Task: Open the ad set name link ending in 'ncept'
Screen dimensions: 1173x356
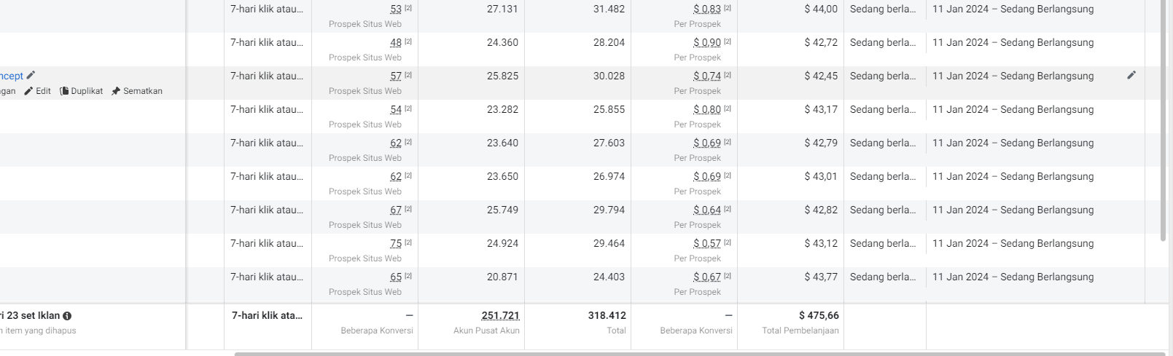Action: click(x=12, y=76)
